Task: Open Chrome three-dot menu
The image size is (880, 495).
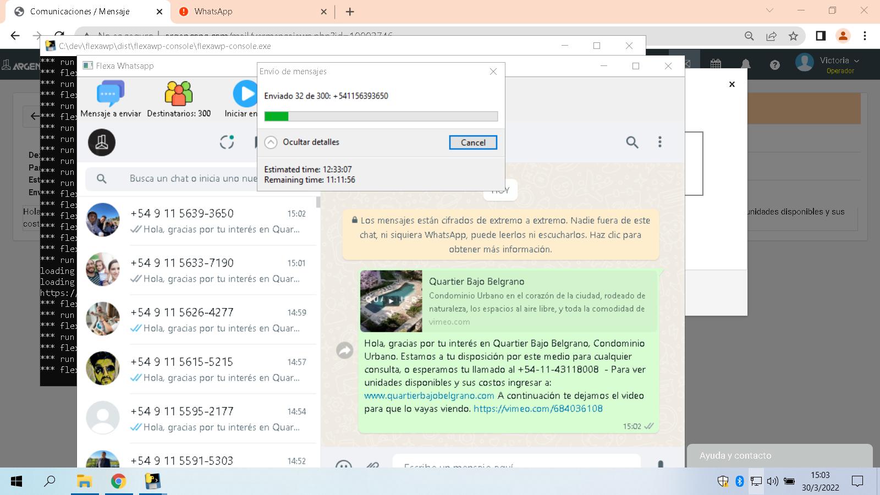Action: tap(865, 36)
